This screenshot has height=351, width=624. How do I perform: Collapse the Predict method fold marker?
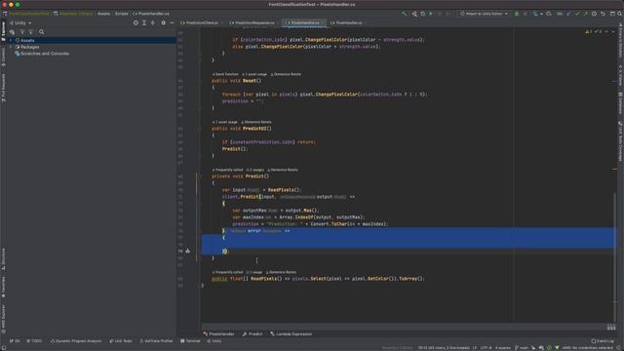pos(200,176)
